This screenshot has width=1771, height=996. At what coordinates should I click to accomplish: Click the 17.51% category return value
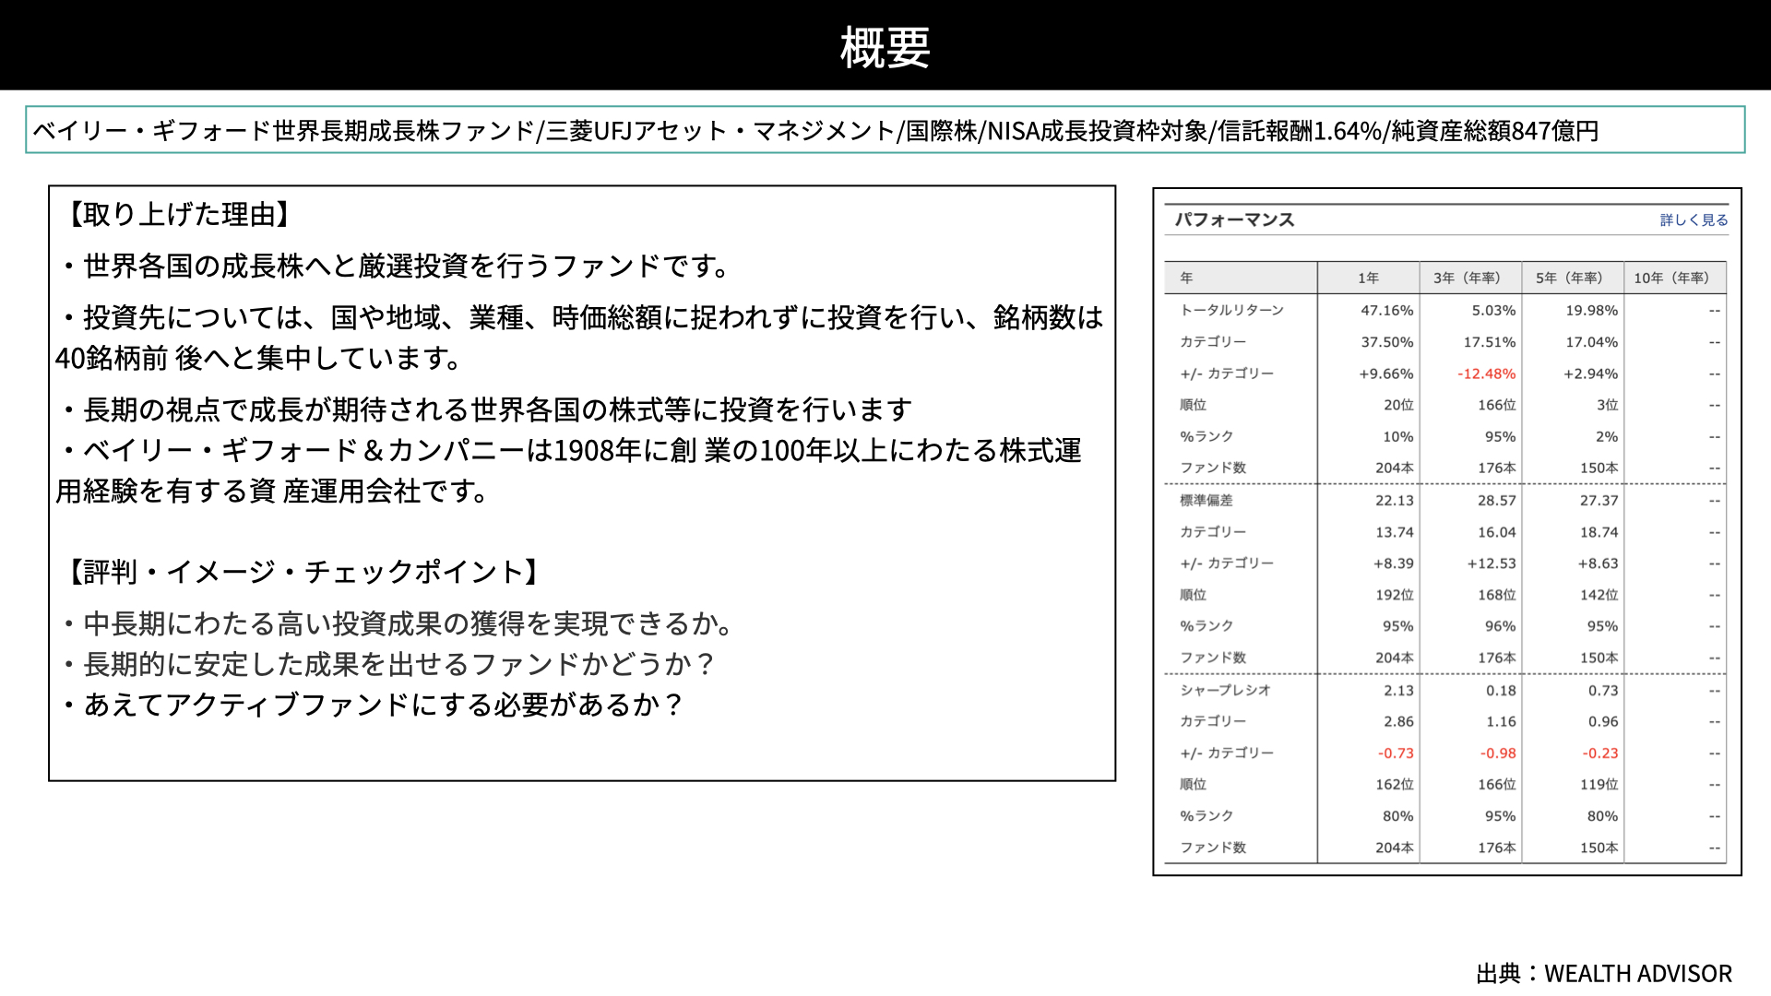click(1489, 342)
